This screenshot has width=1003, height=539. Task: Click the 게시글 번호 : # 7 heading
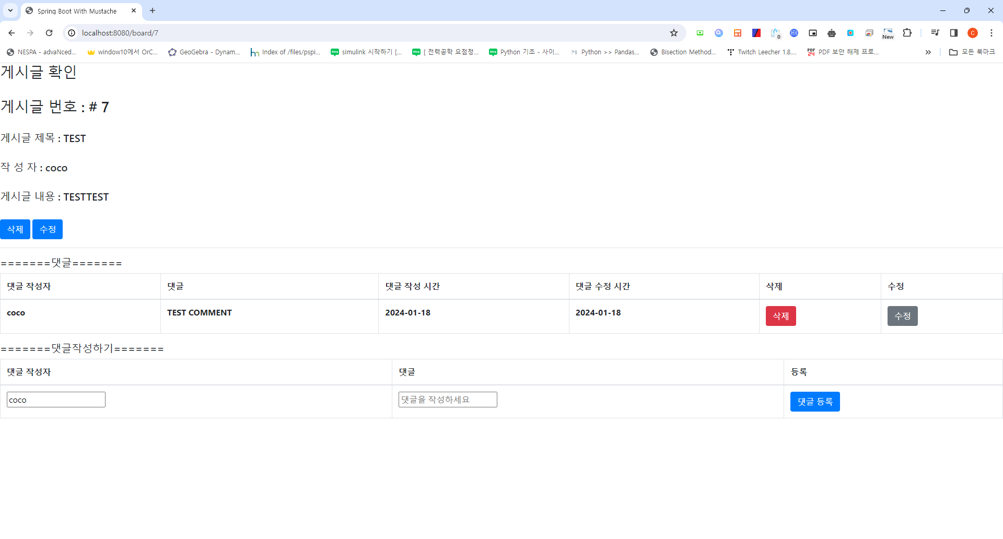click(55, 107)
